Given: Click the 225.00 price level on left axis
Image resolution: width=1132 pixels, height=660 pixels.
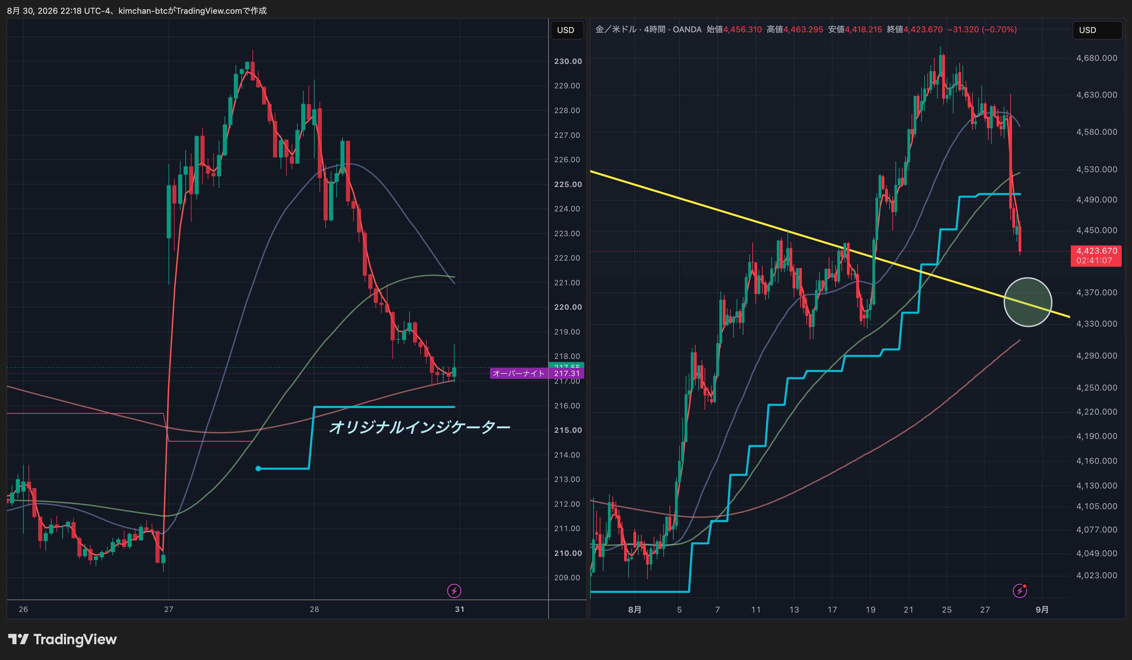Looking at the screenshot, I should [x=568, y=184].
